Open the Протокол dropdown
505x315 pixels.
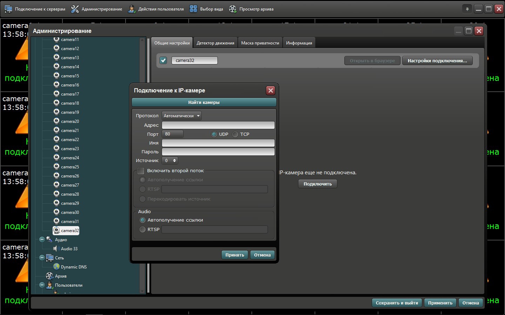pos(182,116)
